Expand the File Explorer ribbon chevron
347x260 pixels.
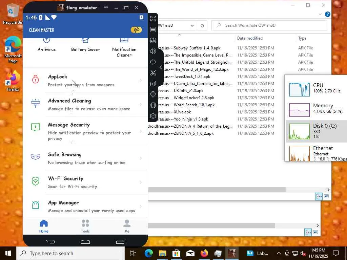(320, 14)
